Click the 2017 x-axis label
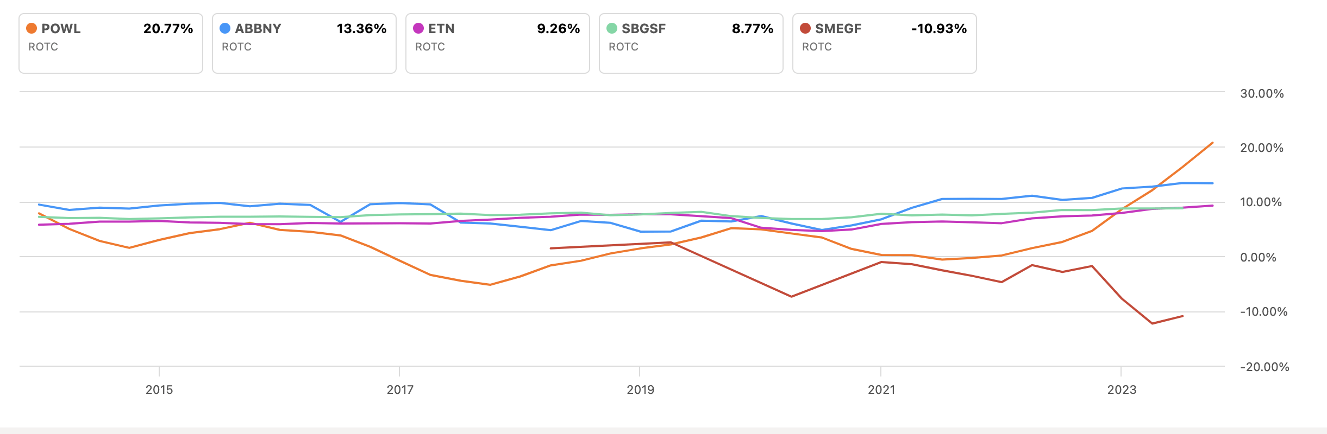Screen dimensions: 1327x434 click(x=400, y=390)
